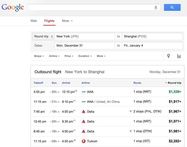Click the 4:55 pm takeoff time
The image size is (187, 147).
tap(39, 92)
